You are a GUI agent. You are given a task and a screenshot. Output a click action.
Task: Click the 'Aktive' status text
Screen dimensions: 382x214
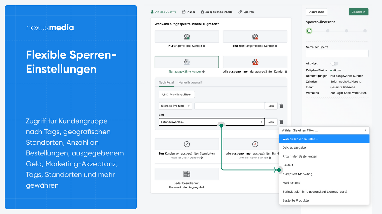(337, 70)
